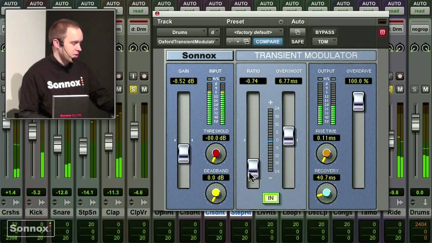Select previous preset with minus button
Viewport: 432px width, 243px height.
[230, 42]
